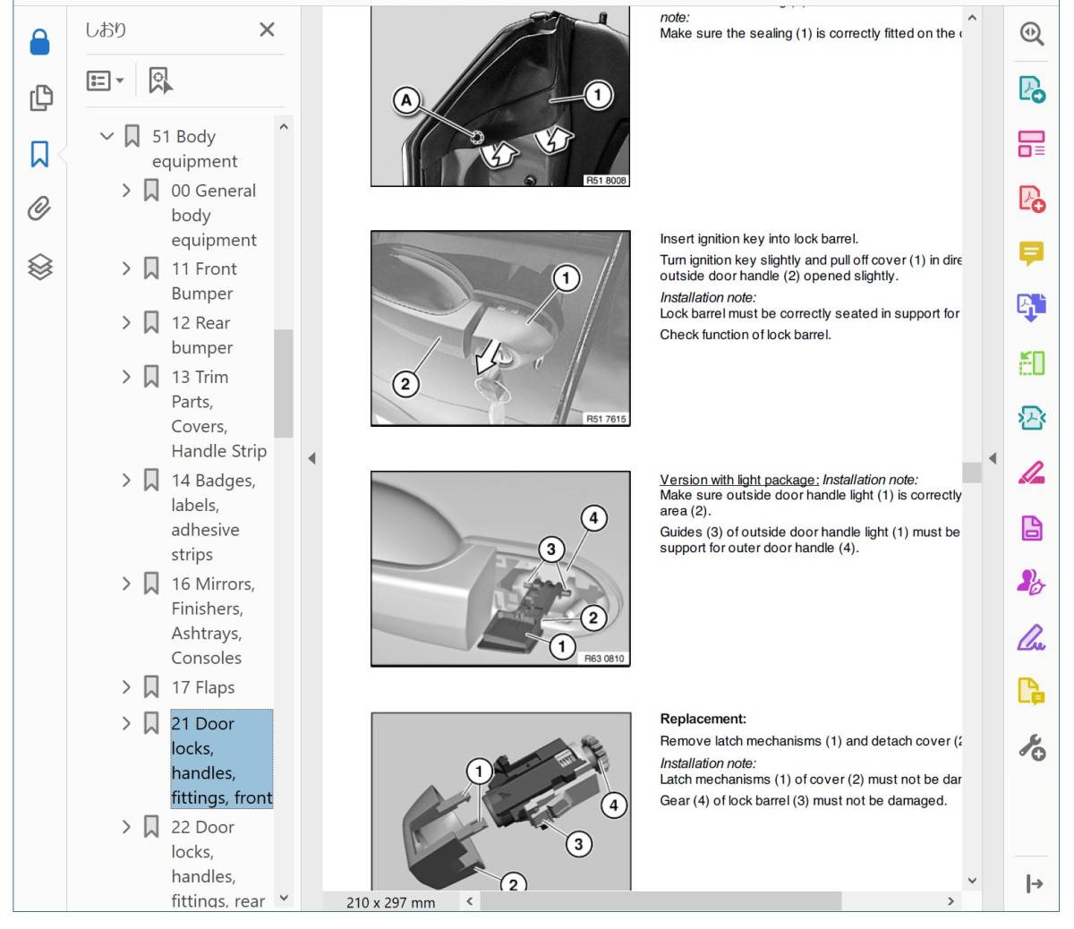
Task: Open the yellow send for comments tool
Action: 1032,692
